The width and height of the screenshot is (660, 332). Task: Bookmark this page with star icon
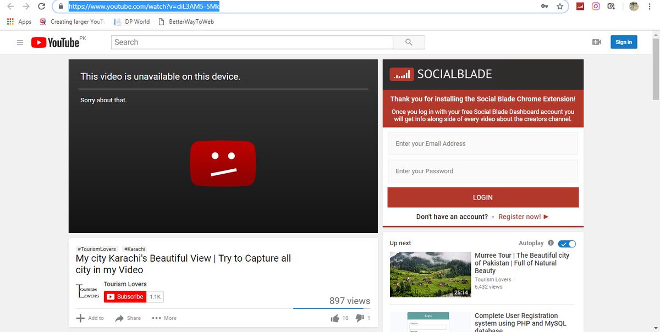tap(560, 7)
